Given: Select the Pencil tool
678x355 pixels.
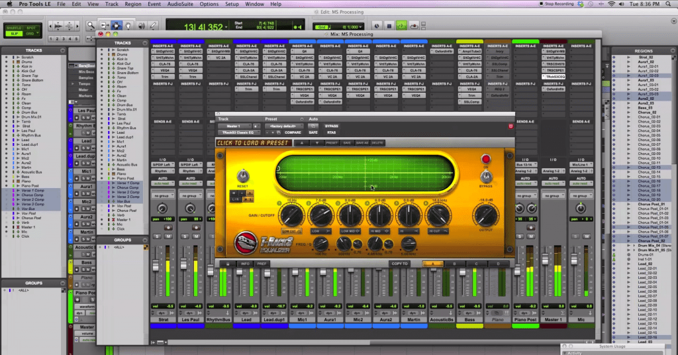Looking at the screenshot, I should point(153,26).
